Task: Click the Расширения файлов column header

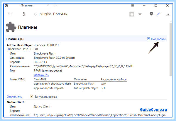Action: pyautogui.click(x=114, y=79)
